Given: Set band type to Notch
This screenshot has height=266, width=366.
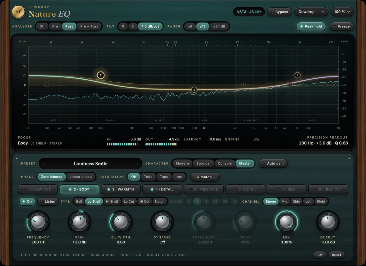Looking at the screenshot, I should coord(160,202).
